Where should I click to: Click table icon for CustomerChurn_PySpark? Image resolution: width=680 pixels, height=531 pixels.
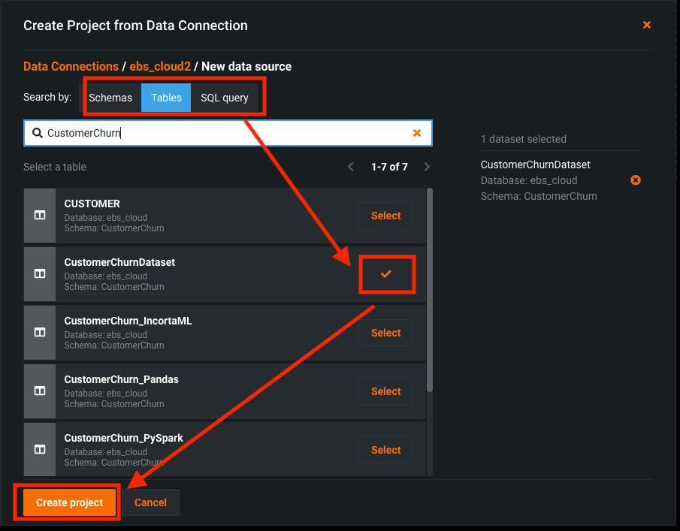click(x=40, y=450)
